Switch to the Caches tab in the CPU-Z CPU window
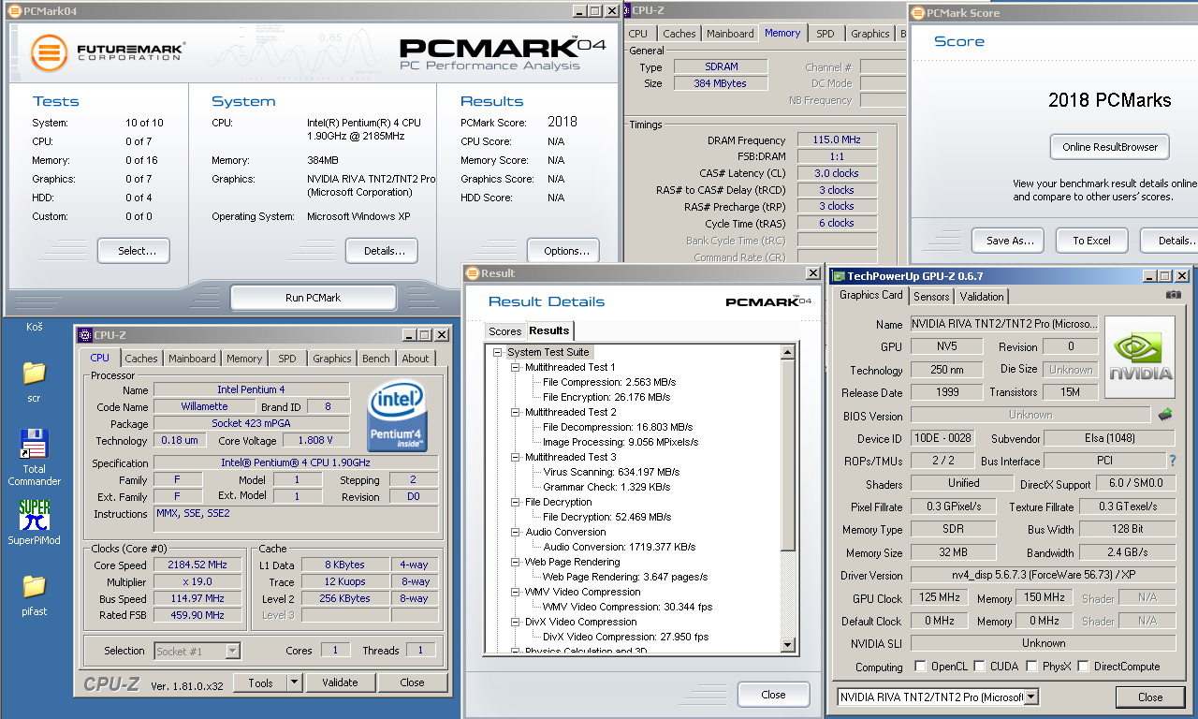The width and height of the screenshot is (1198, 719). click(x=141, y=359)
